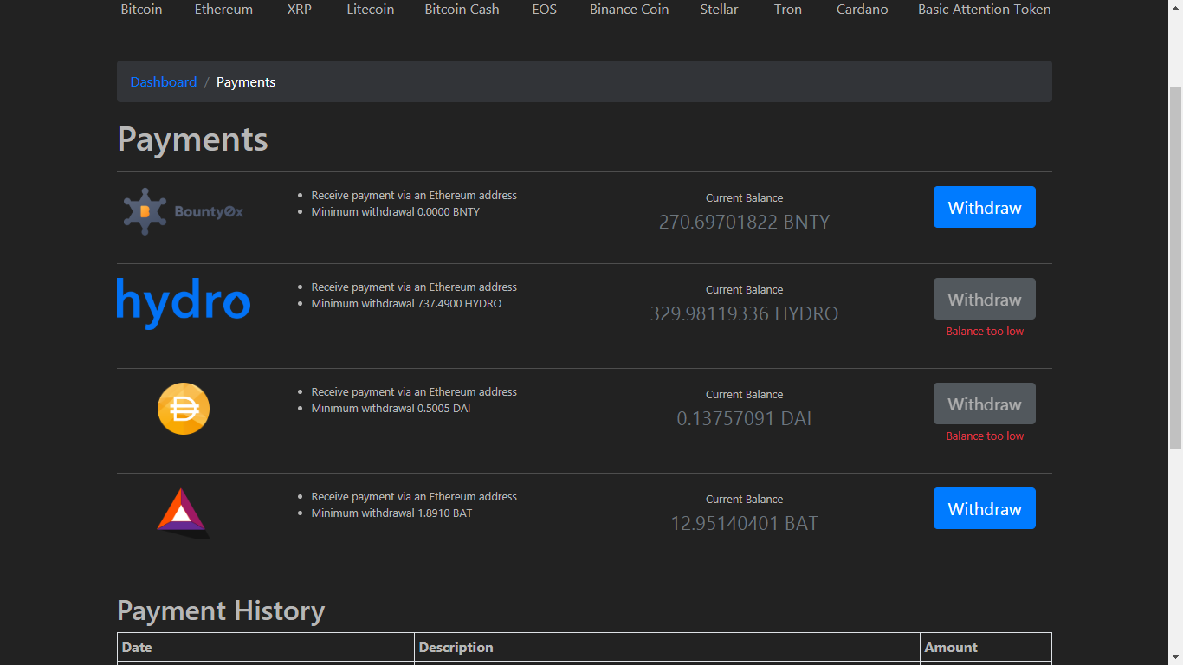The width and height of the screenshot is (1183, 665).
Task: Click 'Current Balance' label above BAT amount
Action: tap(745, 500)
